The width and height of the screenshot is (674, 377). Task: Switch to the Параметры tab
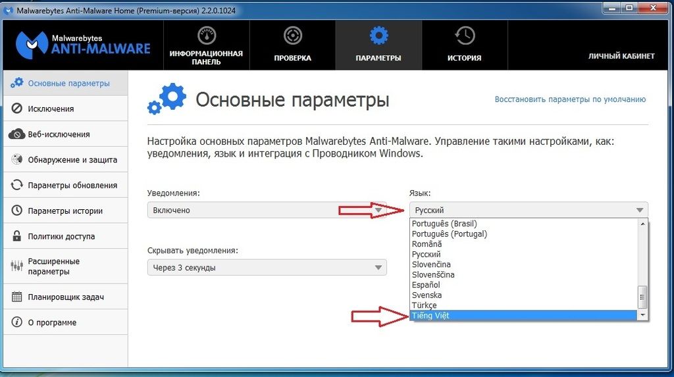[378, 45]
